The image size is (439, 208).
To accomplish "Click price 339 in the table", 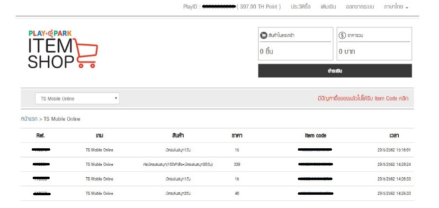I will pos(237,164).
